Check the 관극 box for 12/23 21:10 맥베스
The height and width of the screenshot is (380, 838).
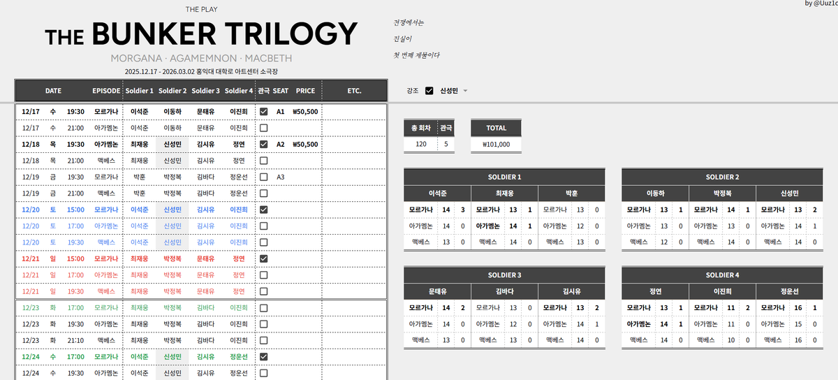pyautogui.click(x=264, y=340)
